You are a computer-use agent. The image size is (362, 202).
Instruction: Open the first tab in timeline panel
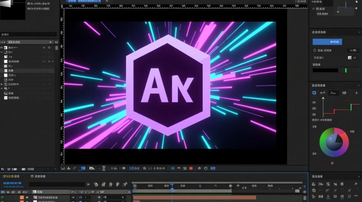tap(11, 176)
